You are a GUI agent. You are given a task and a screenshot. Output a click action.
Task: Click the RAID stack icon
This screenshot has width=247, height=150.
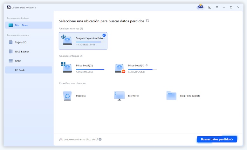coord(10,61)
